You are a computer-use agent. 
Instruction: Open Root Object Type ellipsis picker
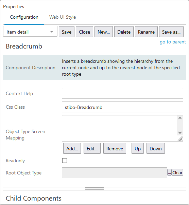(x=169, y=172)
